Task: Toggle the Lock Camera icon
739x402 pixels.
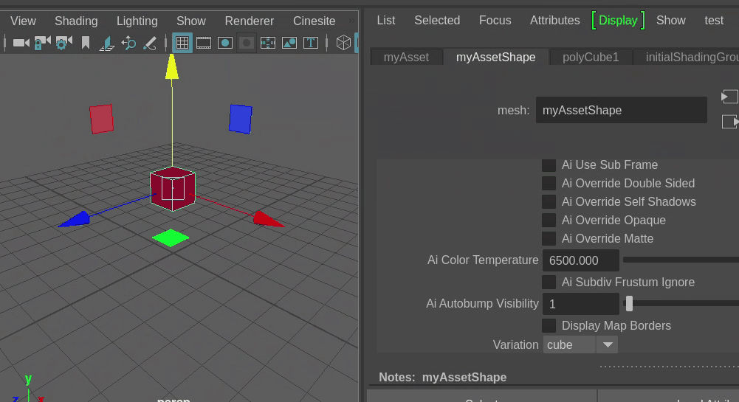Action: coord(42,44)
